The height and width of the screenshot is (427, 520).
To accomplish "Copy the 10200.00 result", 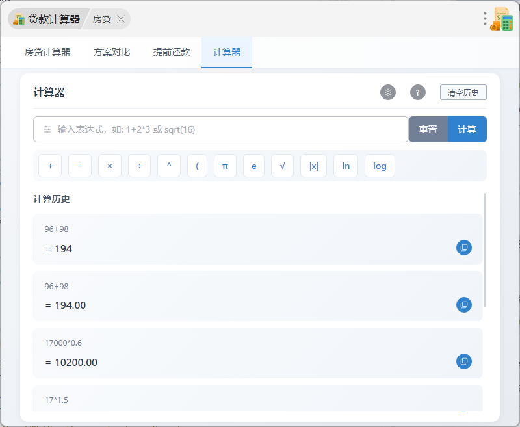I will coord(464,361).
